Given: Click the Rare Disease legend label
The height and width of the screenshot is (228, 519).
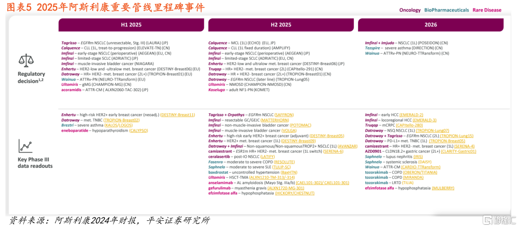Looking at the screenshot, I should coord(487,10).
